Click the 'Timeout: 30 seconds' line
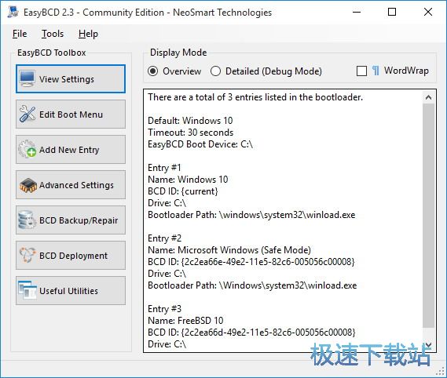This screenshot has width=447, height=378. point(190,133)
